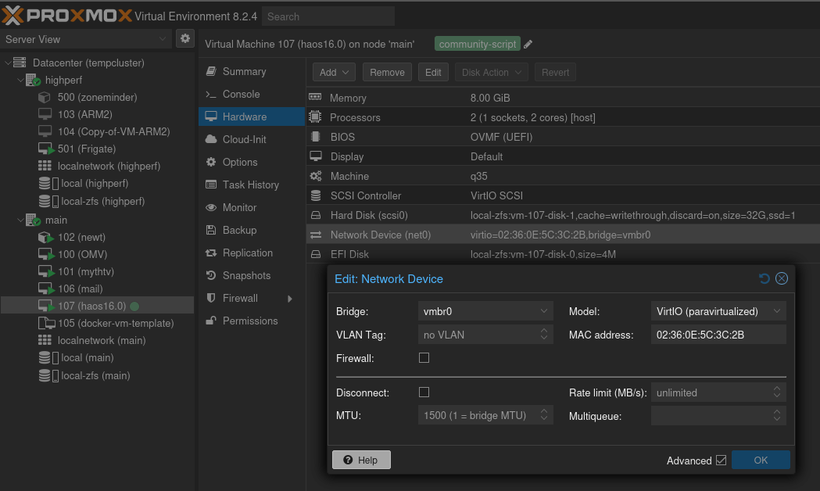
Task: Click the 501 (Frigate) VM icon
Action: coord(46,149)
